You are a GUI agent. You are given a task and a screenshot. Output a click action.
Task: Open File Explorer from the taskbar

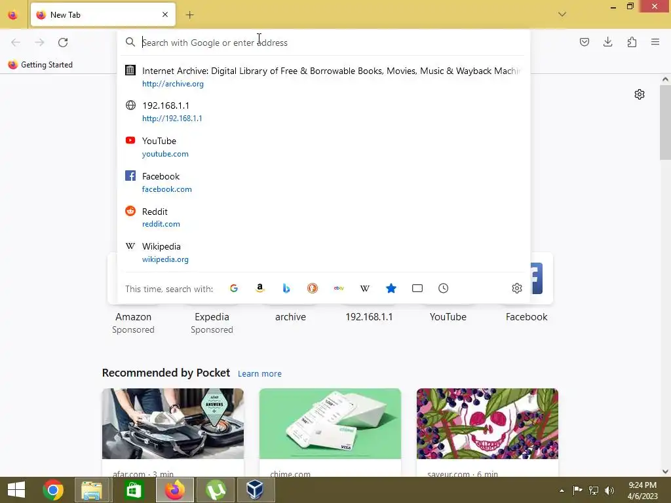(x=92, y=490)
